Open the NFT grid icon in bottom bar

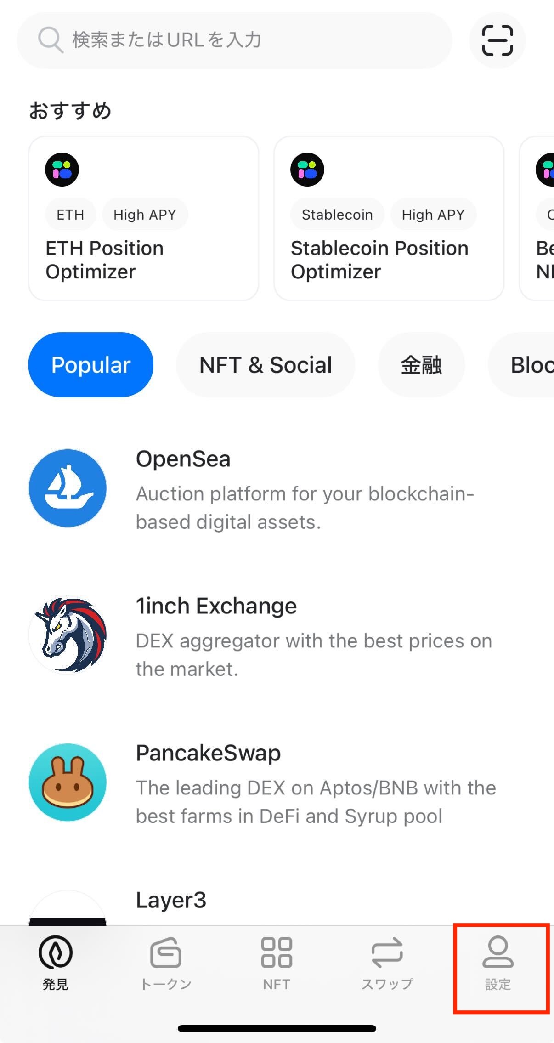pyautogui.click(x=277, y=952)
